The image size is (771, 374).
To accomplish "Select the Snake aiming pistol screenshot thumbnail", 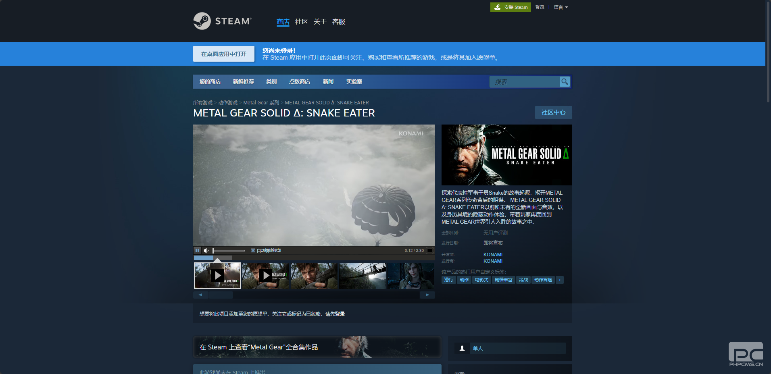I will pos(314,276).
